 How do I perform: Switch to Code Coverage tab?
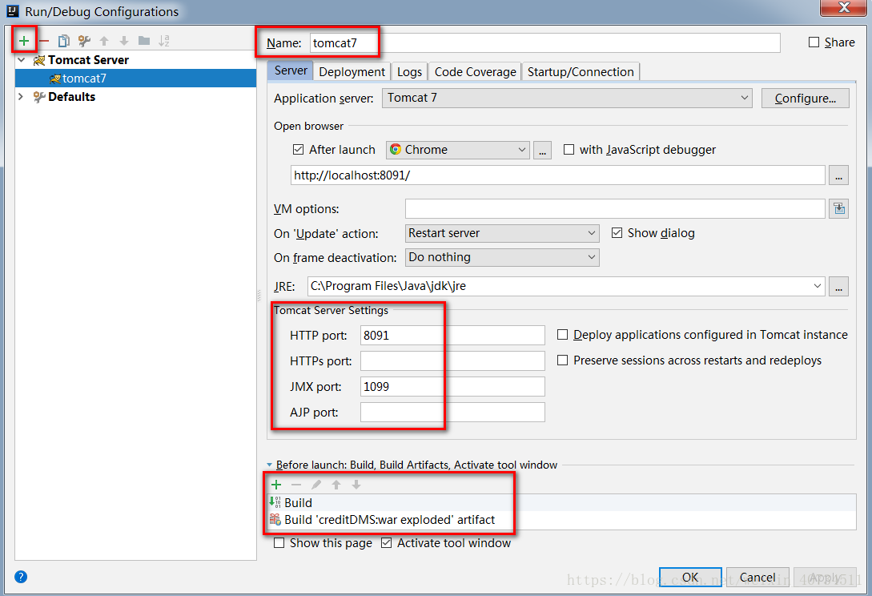[475, 72]
